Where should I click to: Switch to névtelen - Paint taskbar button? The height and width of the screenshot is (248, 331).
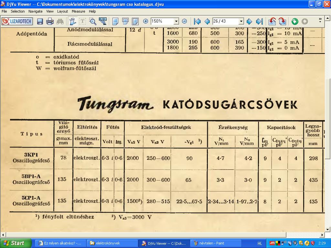click(x=215, y=243)
